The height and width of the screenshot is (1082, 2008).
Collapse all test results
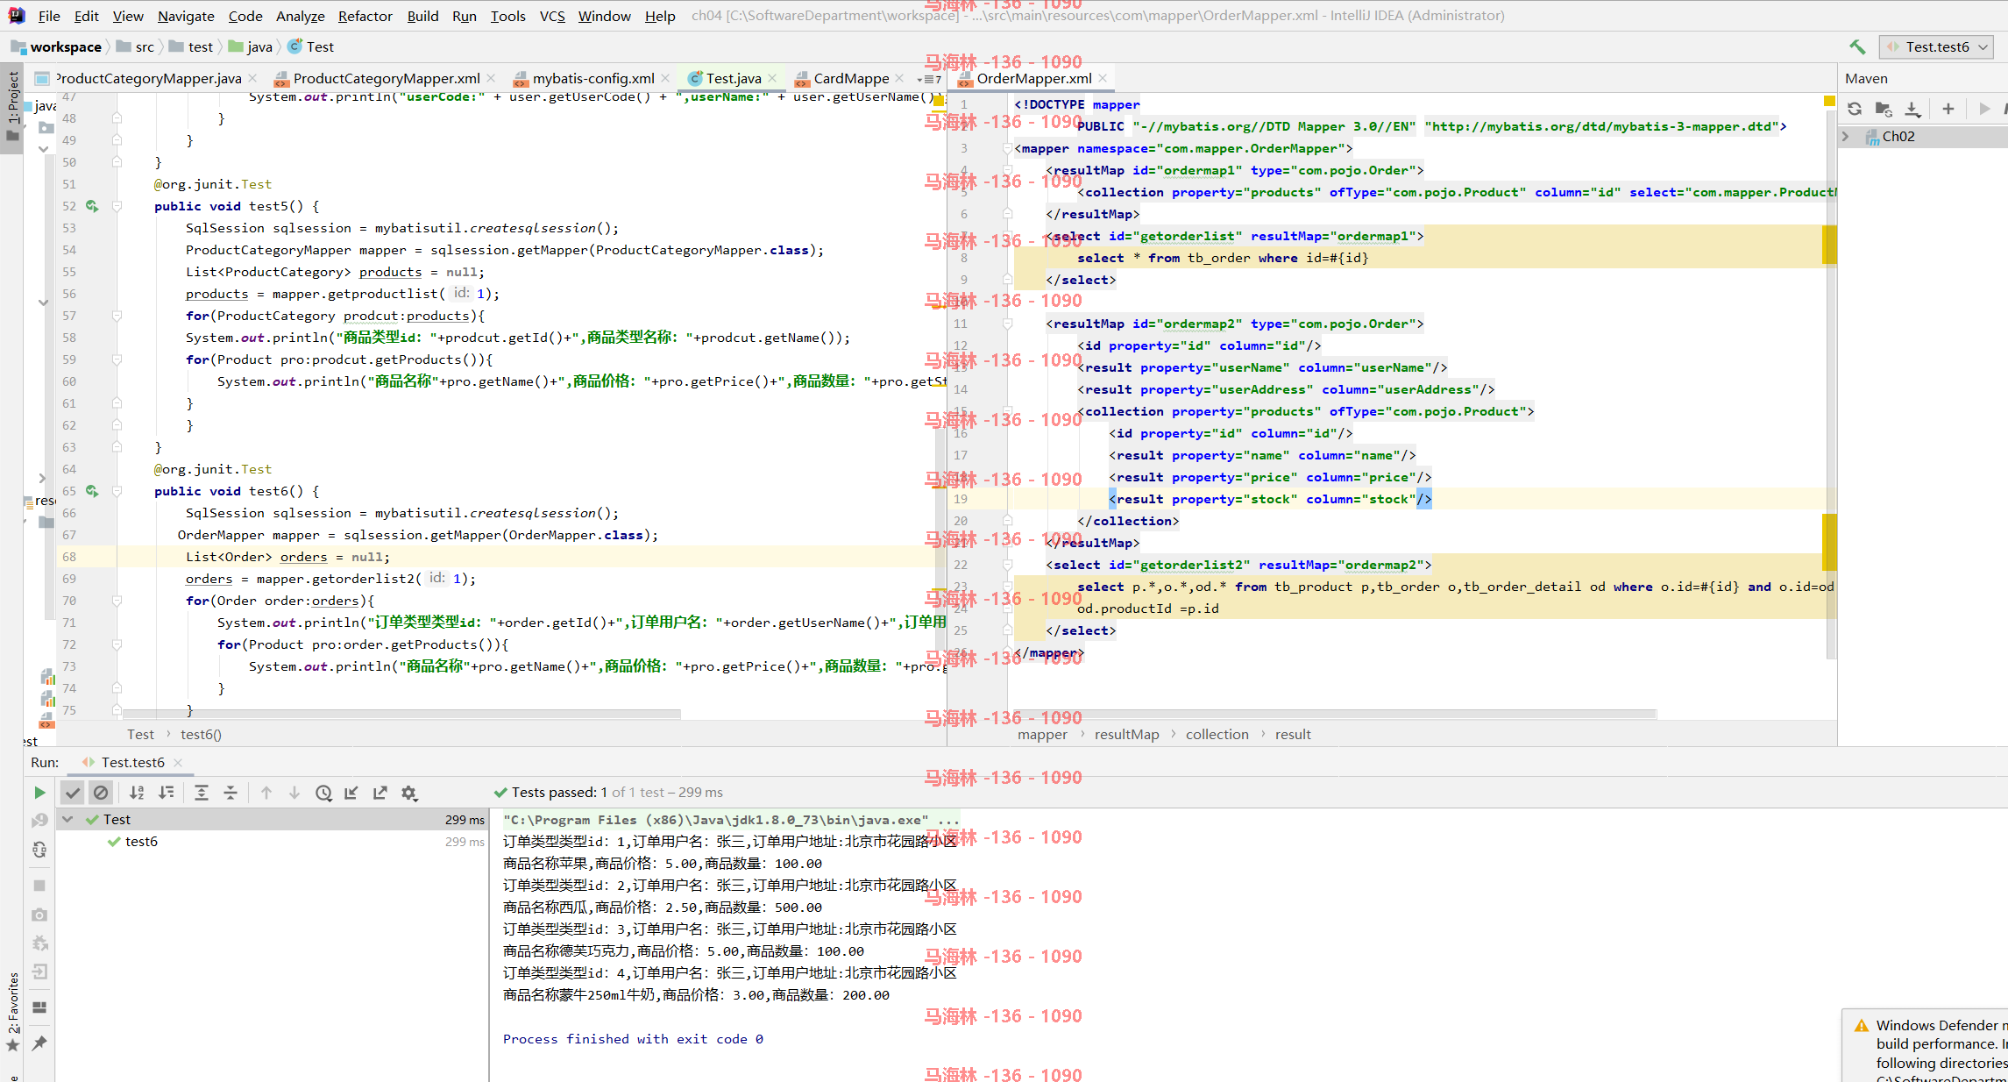pos(231,793)
